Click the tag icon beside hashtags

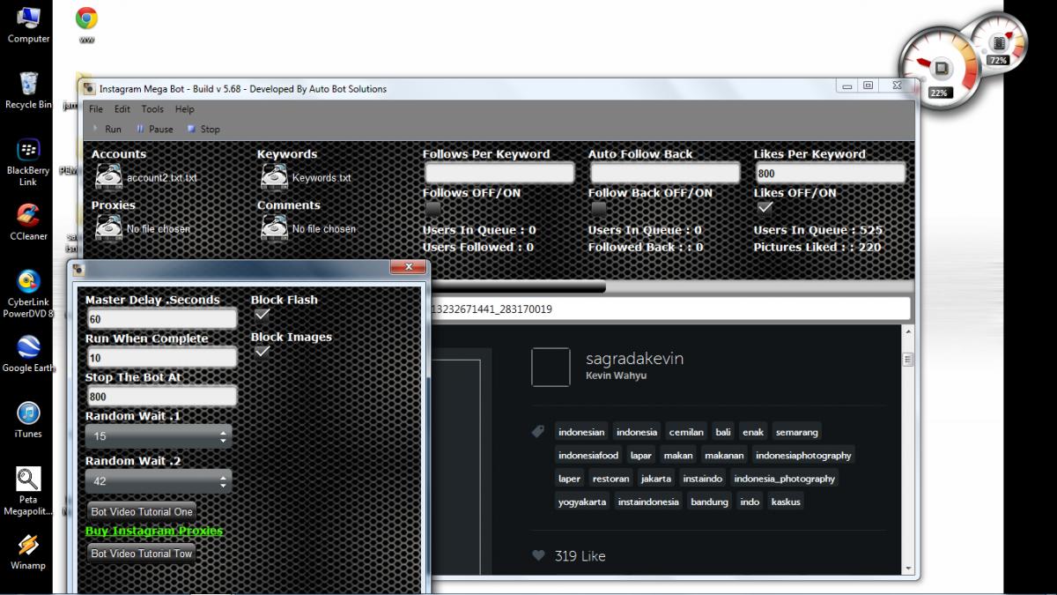pos(538,432)
